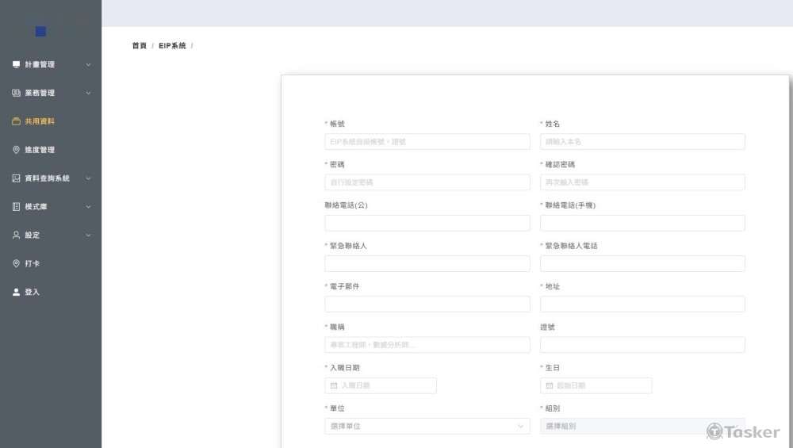Focus the 帳號 input field
Viewport: 793px width, 448px height.
pyautogui.click(x=427, y=142)
